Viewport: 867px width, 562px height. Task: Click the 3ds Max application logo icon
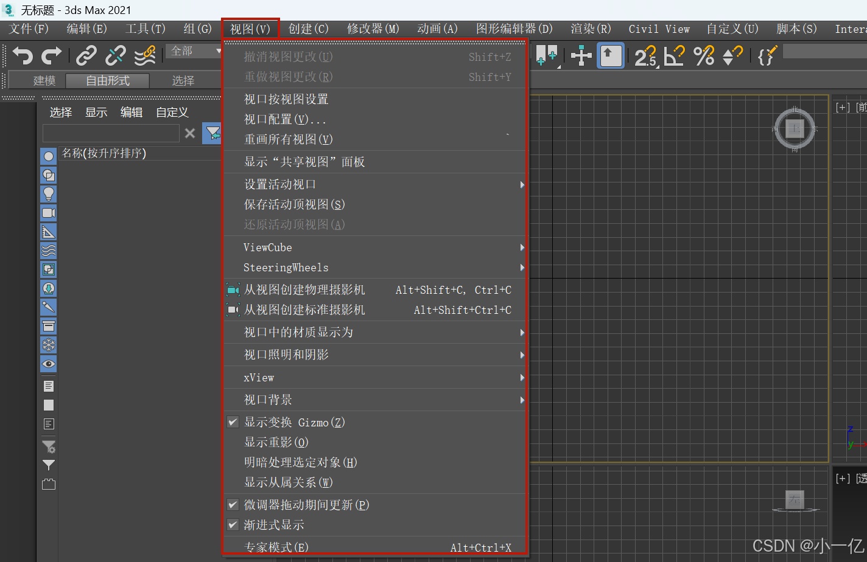(9, 10)
